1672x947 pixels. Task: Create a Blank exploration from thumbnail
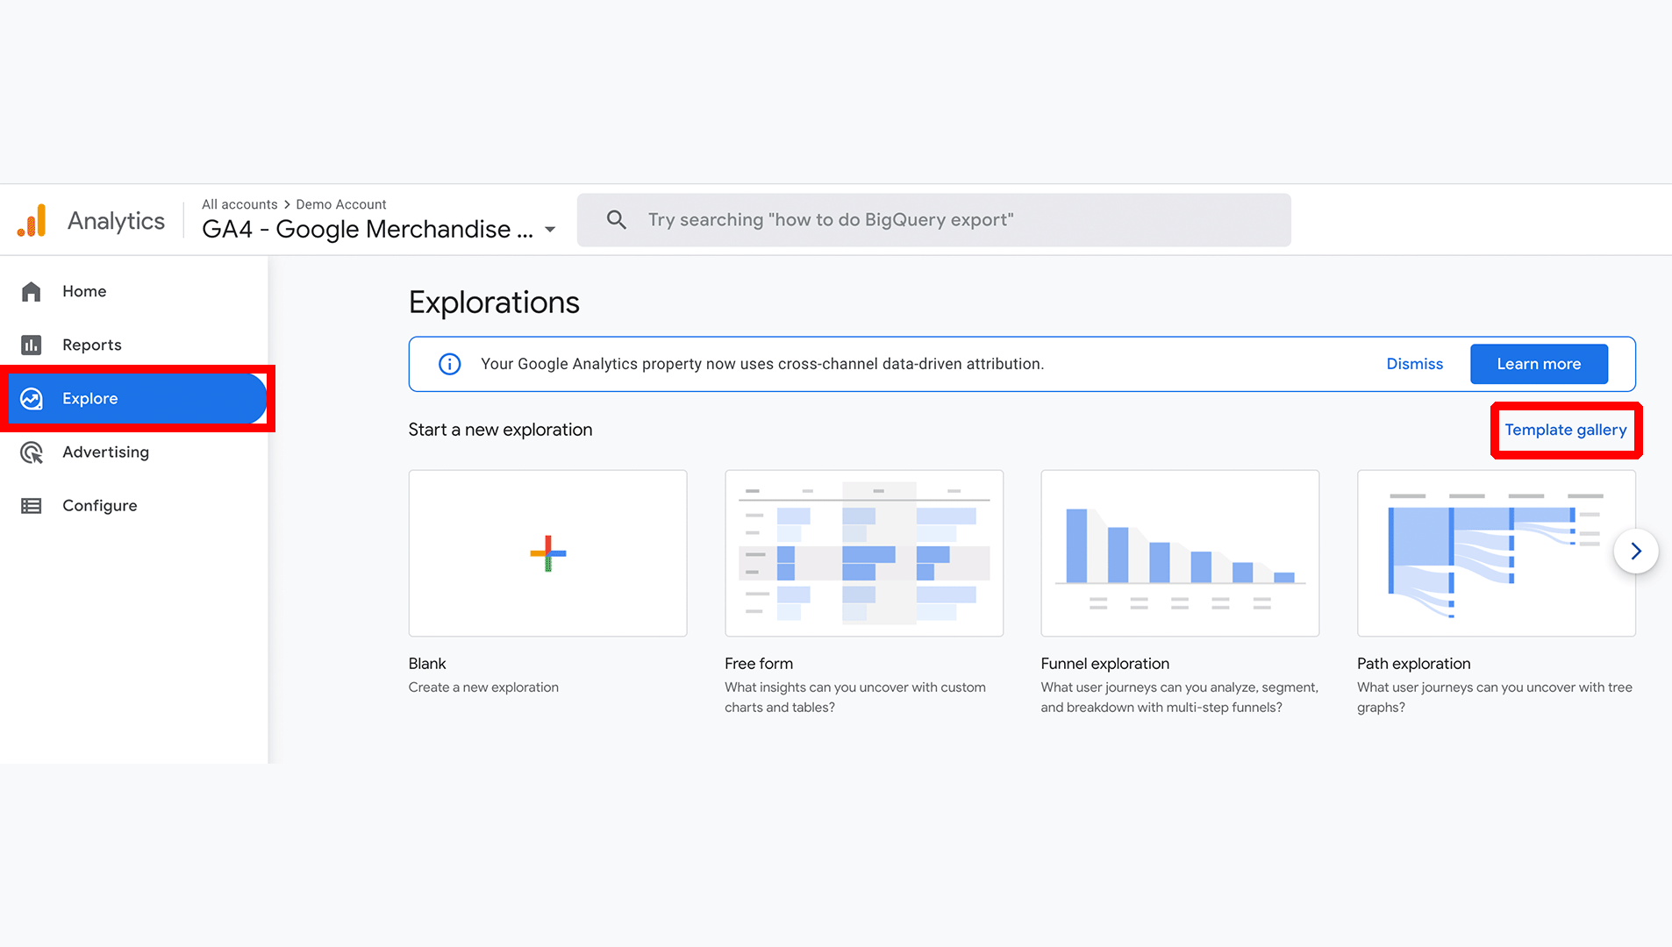click(547, 553)
